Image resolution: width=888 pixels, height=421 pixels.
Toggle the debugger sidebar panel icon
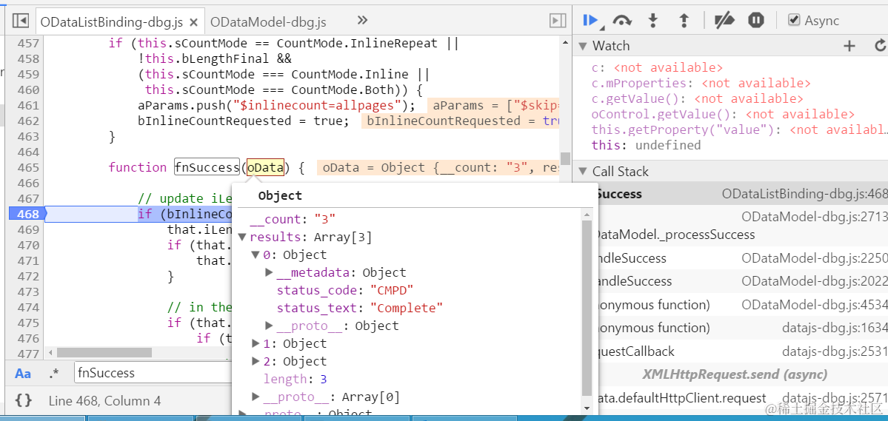(558, 21)
